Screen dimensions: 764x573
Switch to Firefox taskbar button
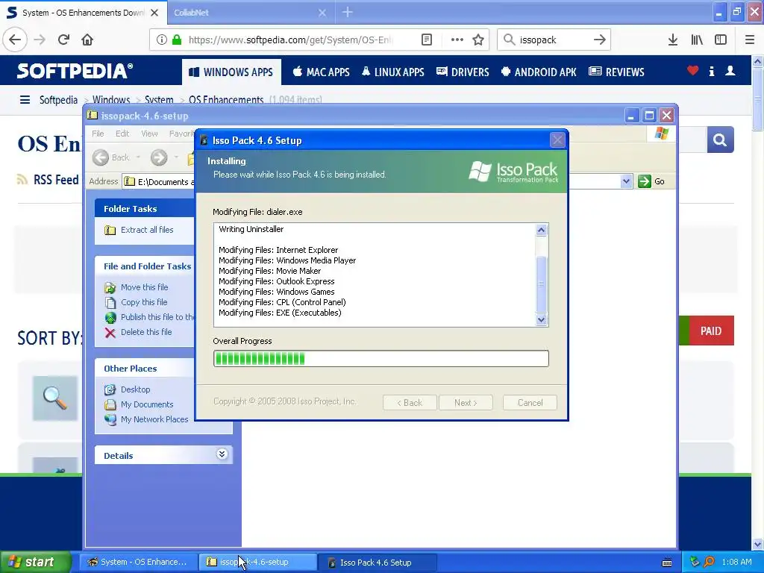(138, 563)
